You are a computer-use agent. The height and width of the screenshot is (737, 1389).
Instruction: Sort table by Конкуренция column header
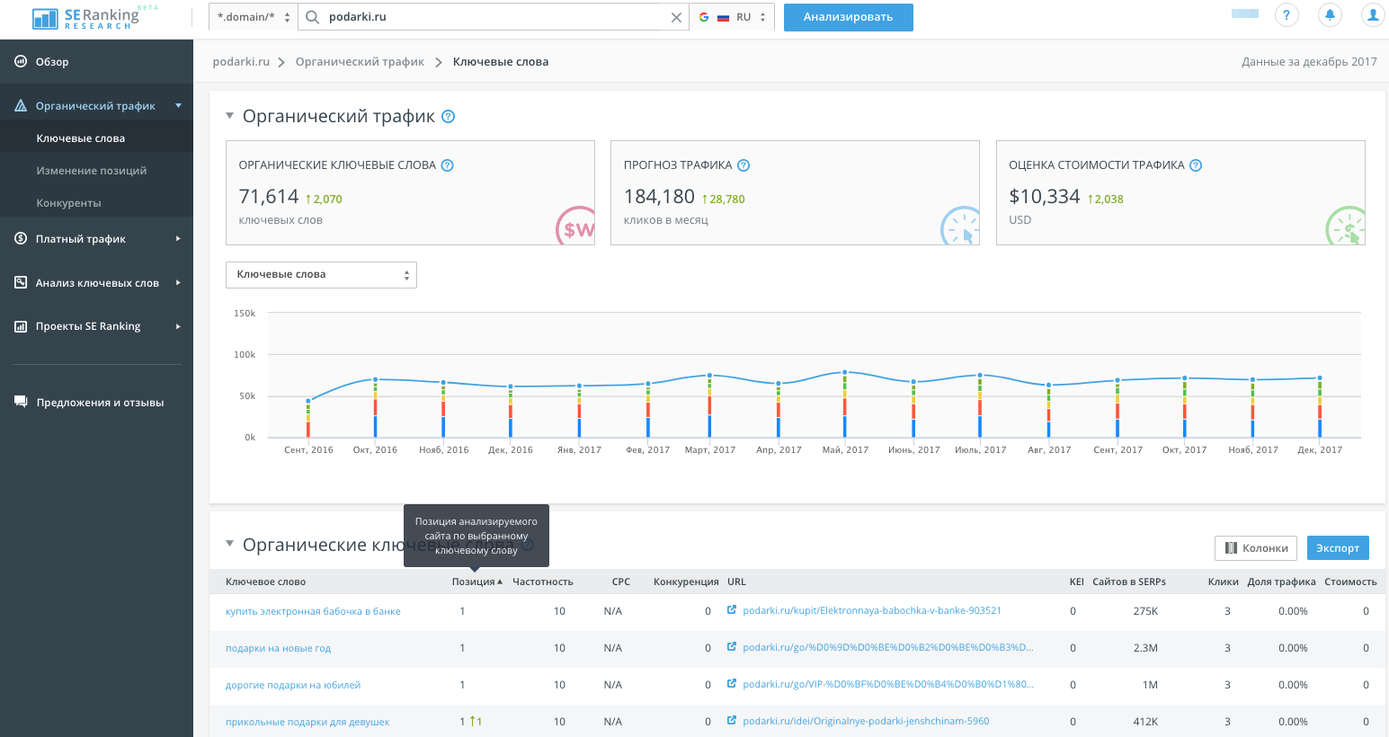686,582
